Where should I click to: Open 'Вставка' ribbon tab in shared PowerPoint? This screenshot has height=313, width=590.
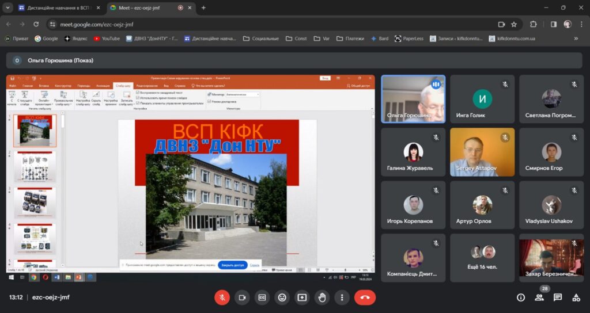[x=44, y=86]
